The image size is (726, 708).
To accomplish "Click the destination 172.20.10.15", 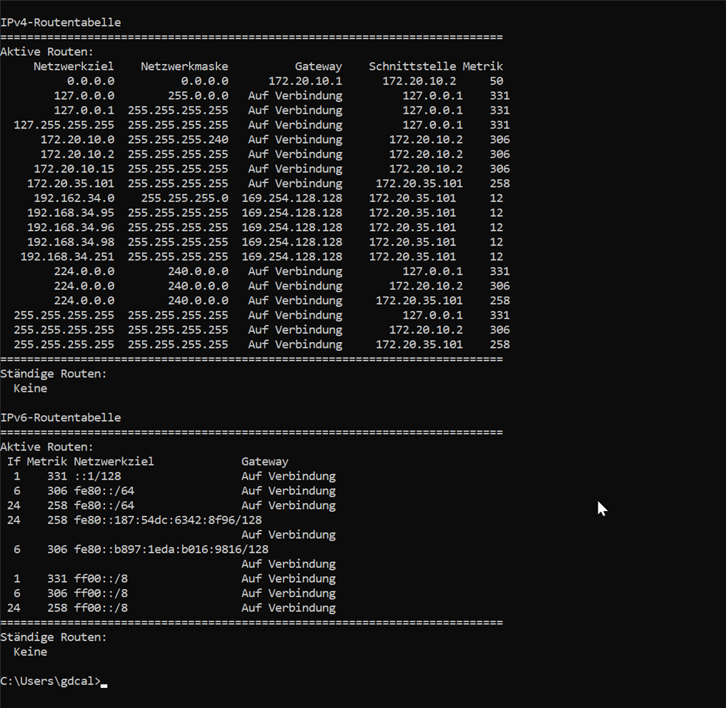I will click(x=74, y=169).
